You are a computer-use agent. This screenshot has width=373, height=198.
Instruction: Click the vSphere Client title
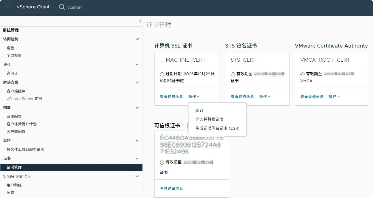click(33, 7)
